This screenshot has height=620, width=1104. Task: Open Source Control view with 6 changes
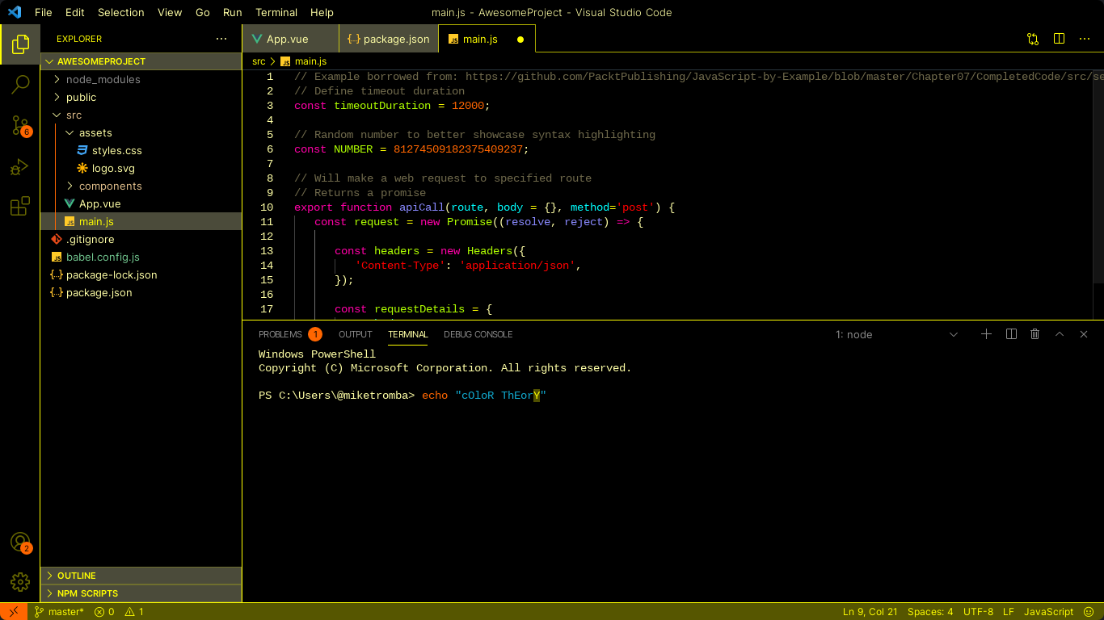click(x=20, y=125)
